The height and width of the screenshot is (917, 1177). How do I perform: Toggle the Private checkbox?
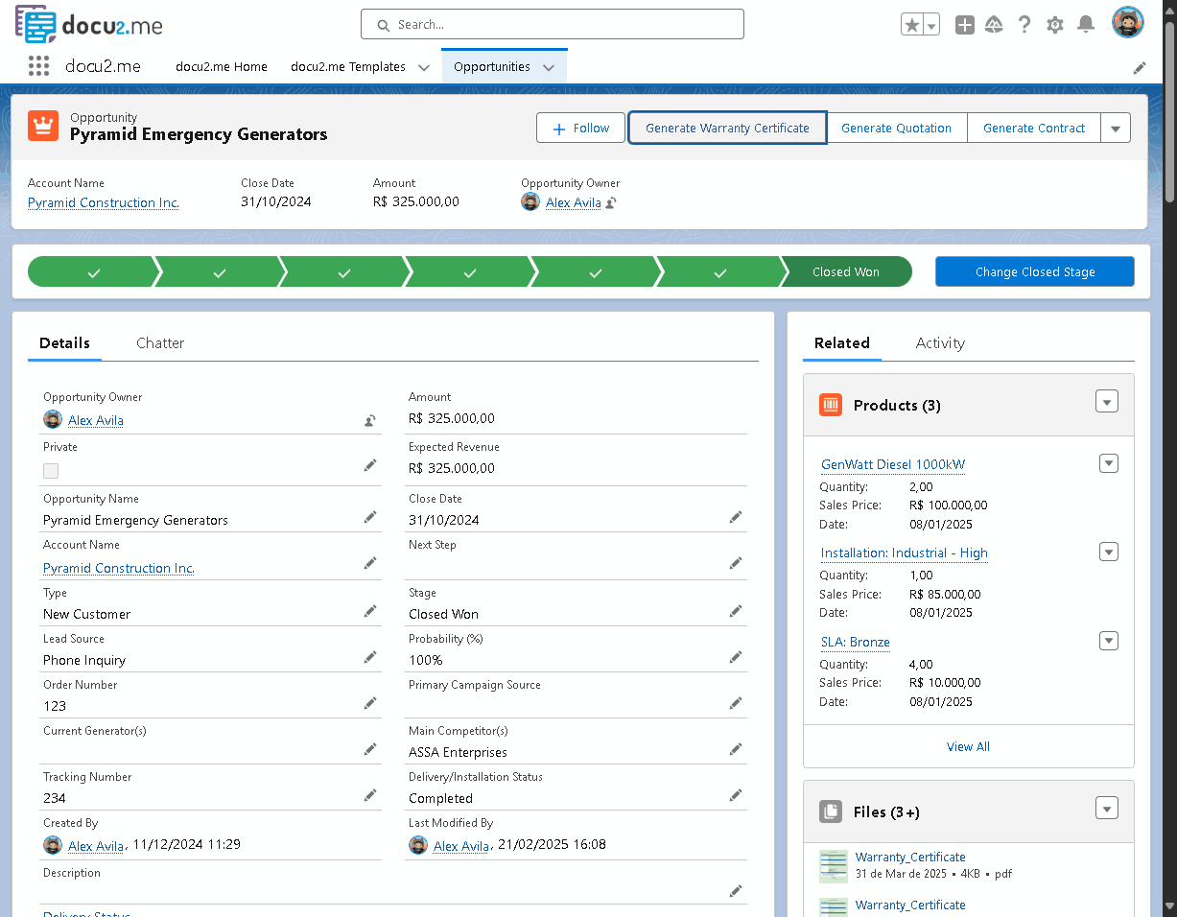point(51,471)
